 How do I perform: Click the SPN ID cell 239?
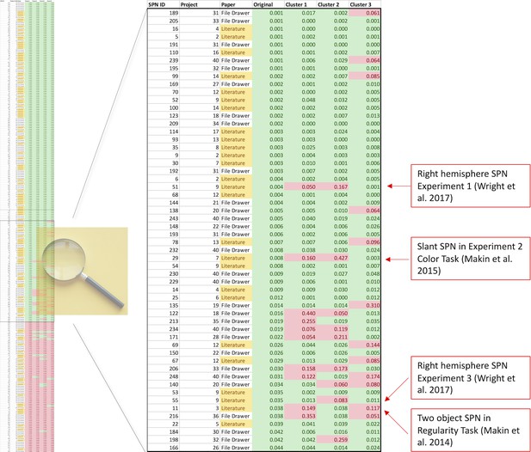[164, 60]
